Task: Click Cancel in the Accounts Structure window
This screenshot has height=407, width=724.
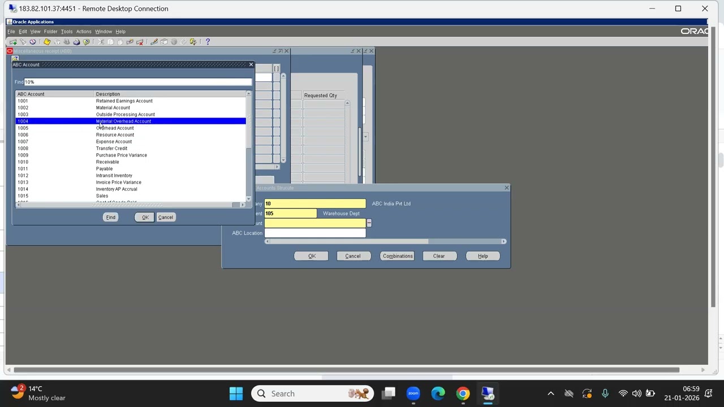Action: coord(353,256)
